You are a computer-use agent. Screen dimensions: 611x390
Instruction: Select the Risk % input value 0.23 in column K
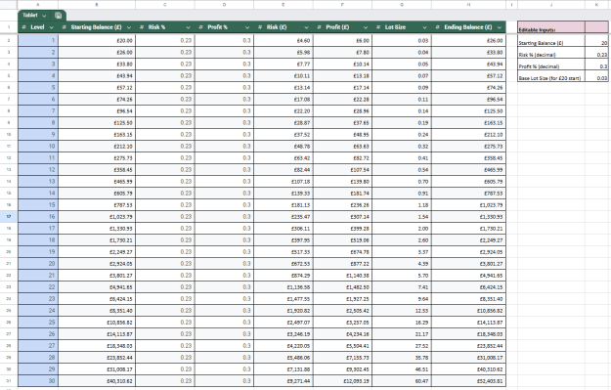(596, 54)
